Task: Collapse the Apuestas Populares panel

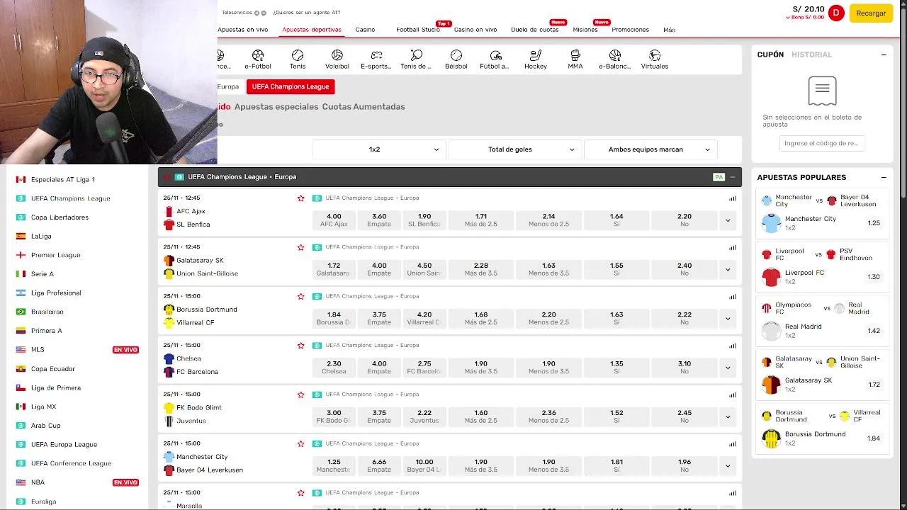Action: tap(884, 177)
